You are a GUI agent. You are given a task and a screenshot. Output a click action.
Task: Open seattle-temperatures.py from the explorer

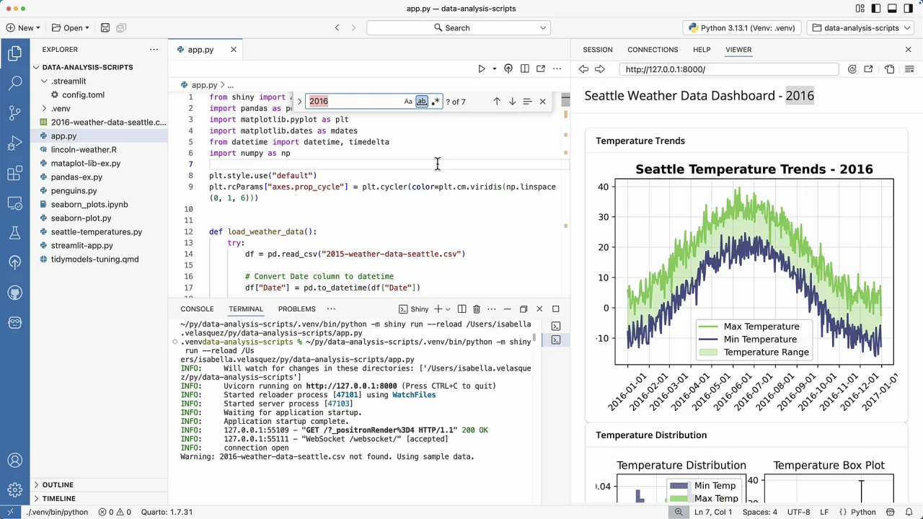(97, 232)
